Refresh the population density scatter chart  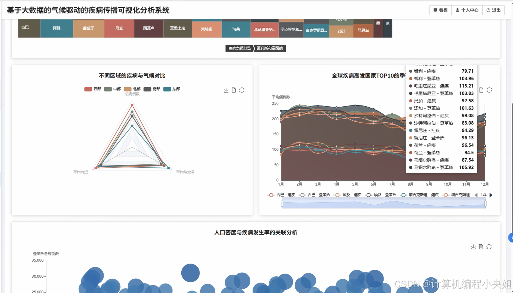point(489,247)
